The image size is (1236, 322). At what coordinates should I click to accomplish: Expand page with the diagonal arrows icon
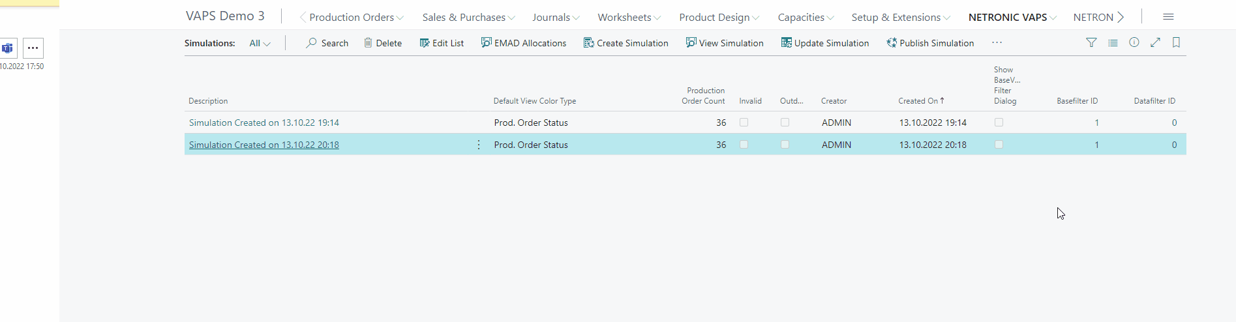pos(1155,42)
